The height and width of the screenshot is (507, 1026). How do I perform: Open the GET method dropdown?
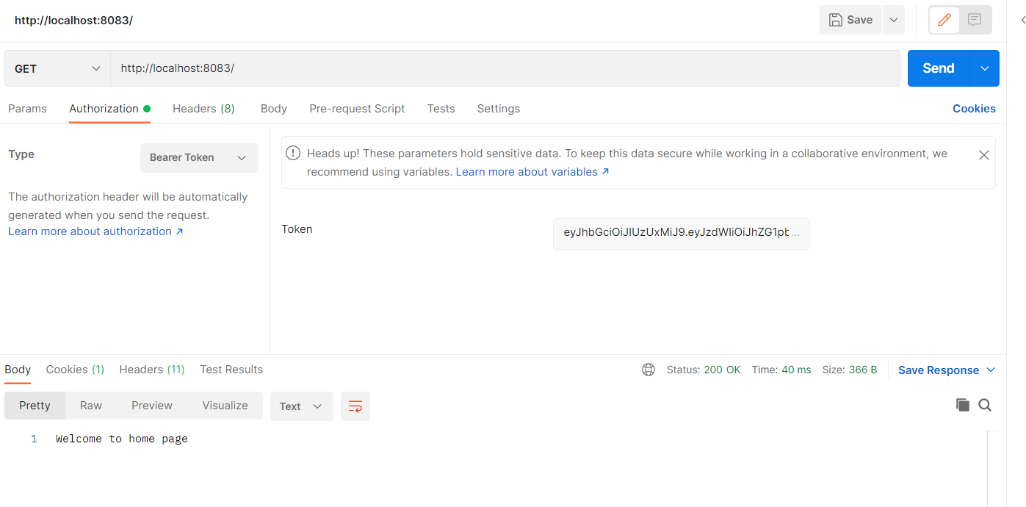pos(57,68)
